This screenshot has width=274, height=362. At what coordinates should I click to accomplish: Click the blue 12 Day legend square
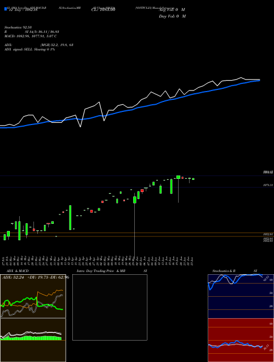[x=5, y=9]
